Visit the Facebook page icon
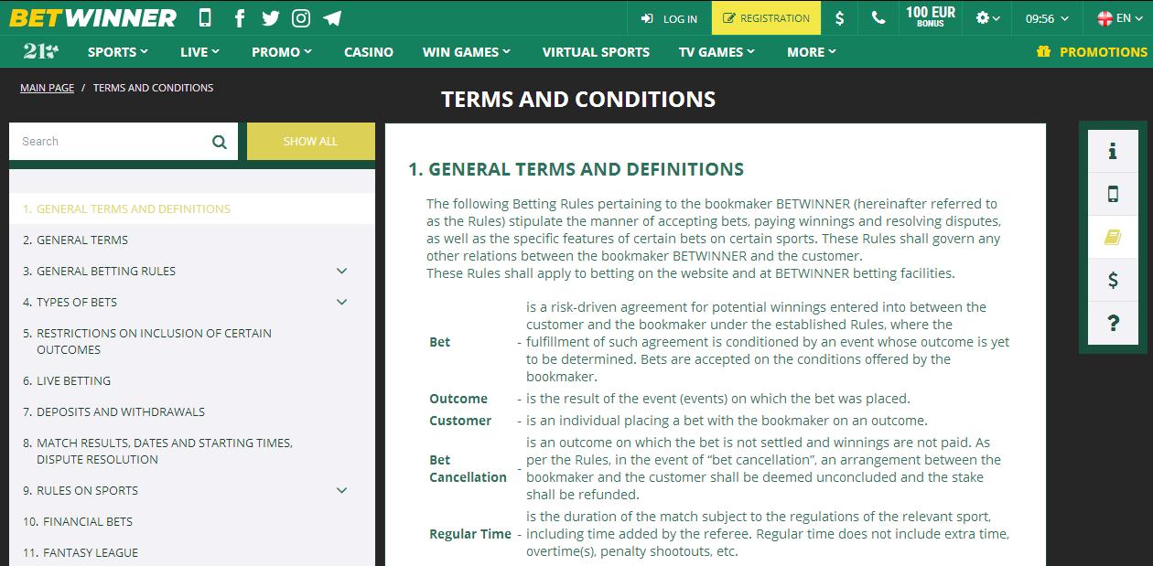The image size is (1153, 566). pos(240,17)
